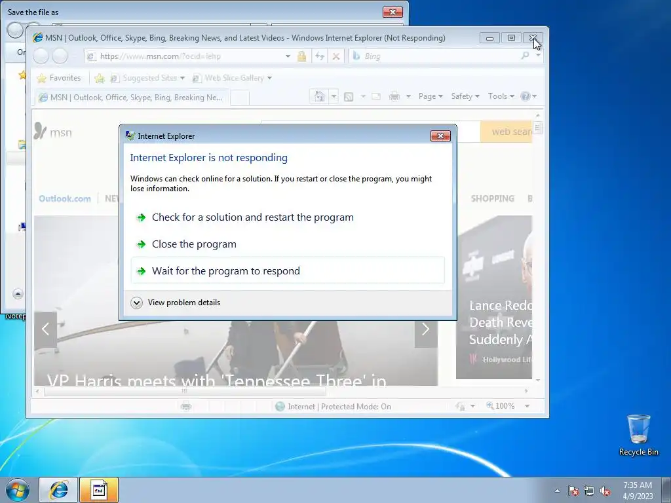The image size is (671, 503).
Task: Click the Read Mail icon
Action: (x=376, y=97)
